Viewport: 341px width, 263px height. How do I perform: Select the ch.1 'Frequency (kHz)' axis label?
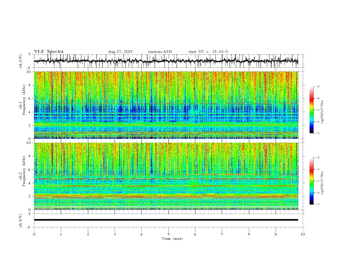24,99
